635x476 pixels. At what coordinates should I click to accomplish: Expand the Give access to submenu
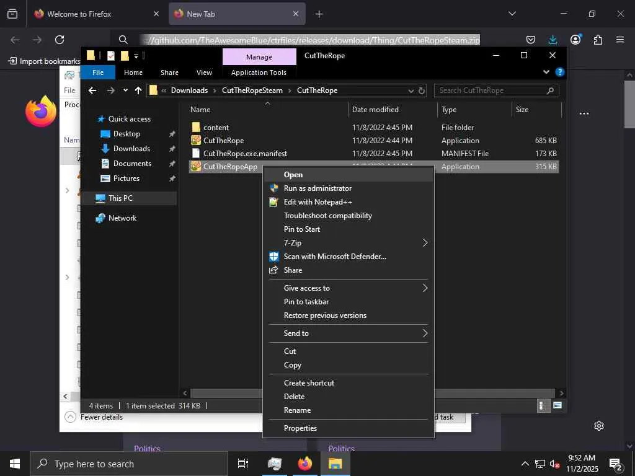pos(349,288)
